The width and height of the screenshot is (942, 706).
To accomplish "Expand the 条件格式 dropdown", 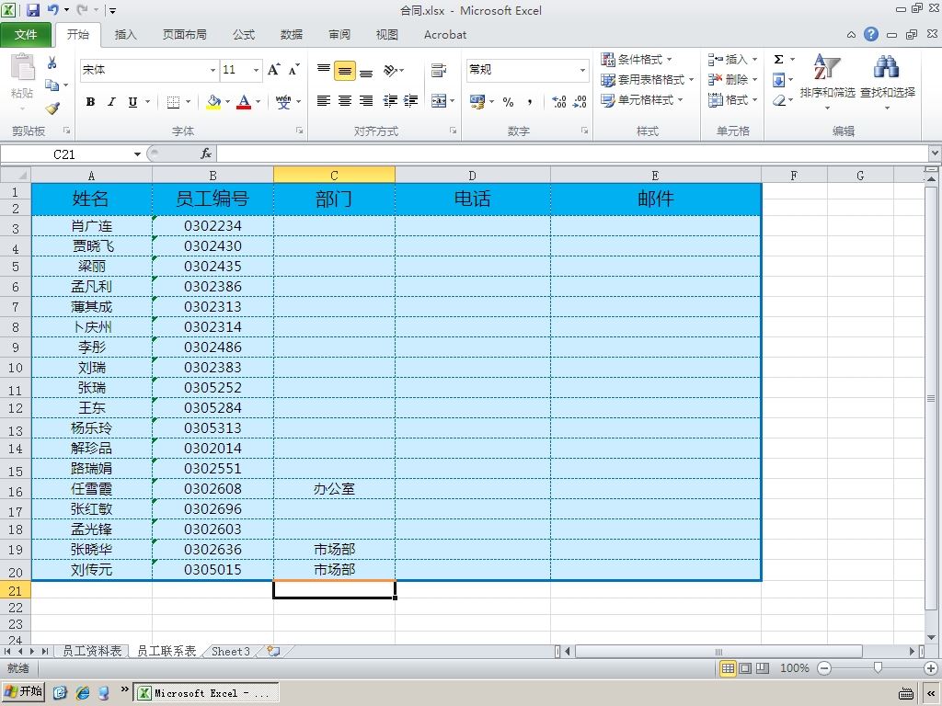I will coord(669,60).
